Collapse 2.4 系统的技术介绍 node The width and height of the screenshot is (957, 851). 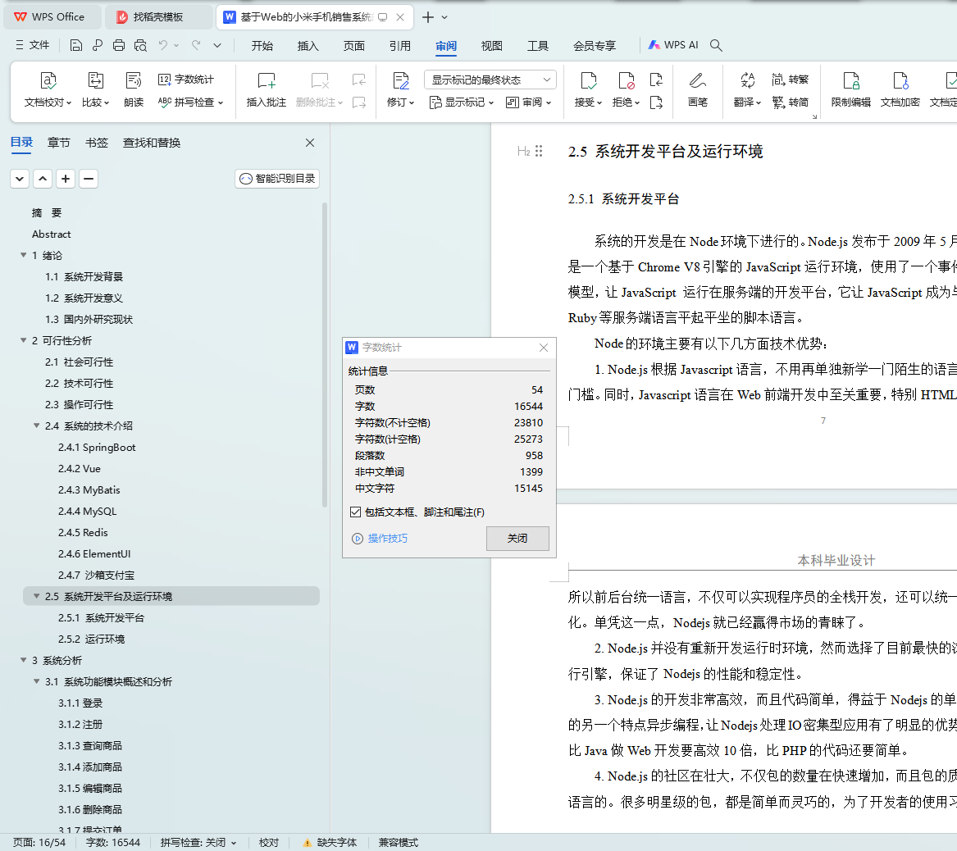(37, 425)
